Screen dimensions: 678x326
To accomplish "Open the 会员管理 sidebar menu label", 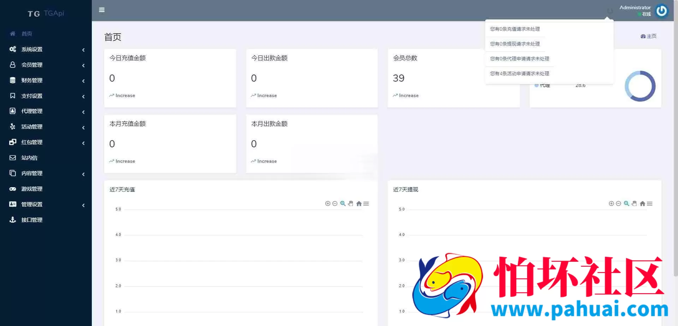I will pyautogui.click(x=32, y=65).
